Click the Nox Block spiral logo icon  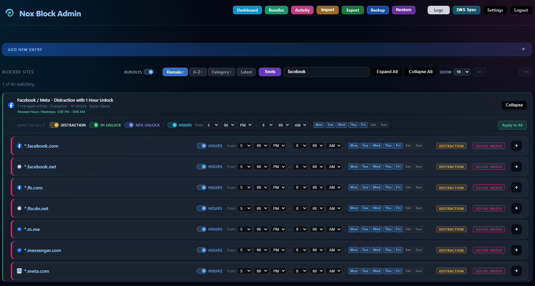click(x=10, y=13)
